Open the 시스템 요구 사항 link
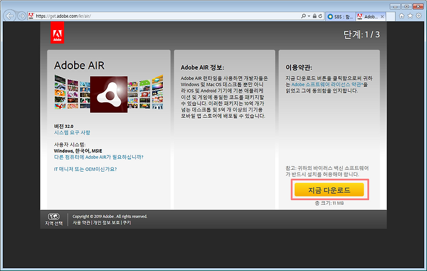The image size is (427, 271). pyautogui.click(x=72, y=133)
